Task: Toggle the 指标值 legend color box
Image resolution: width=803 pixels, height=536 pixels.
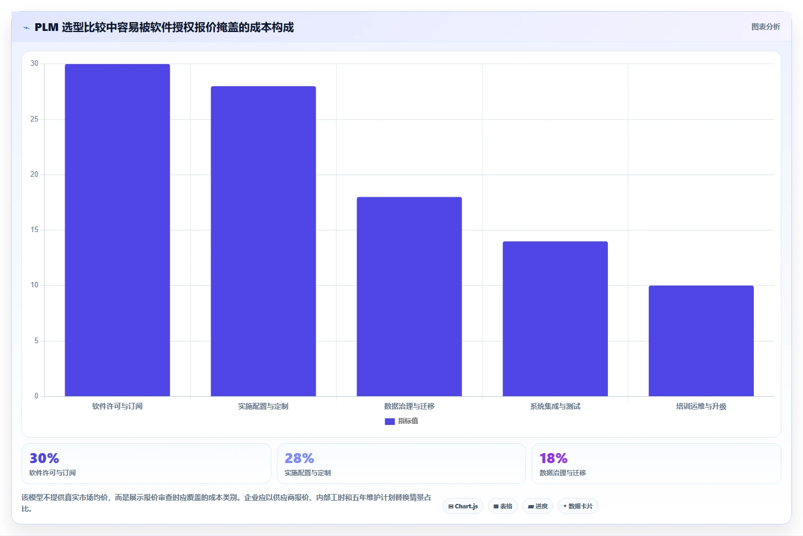Action: [390, 421]
